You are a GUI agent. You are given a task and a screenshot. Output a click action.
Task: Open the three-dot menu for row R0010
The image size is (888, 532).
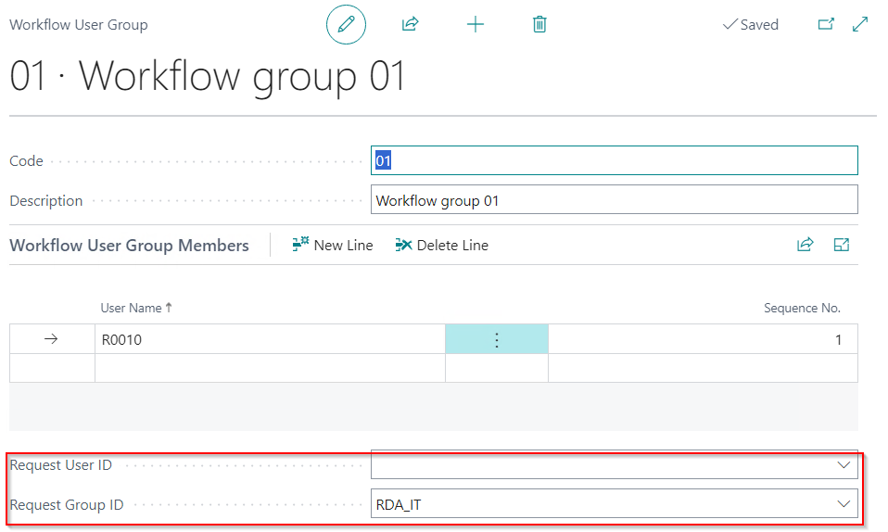click(x=497, y=339)
